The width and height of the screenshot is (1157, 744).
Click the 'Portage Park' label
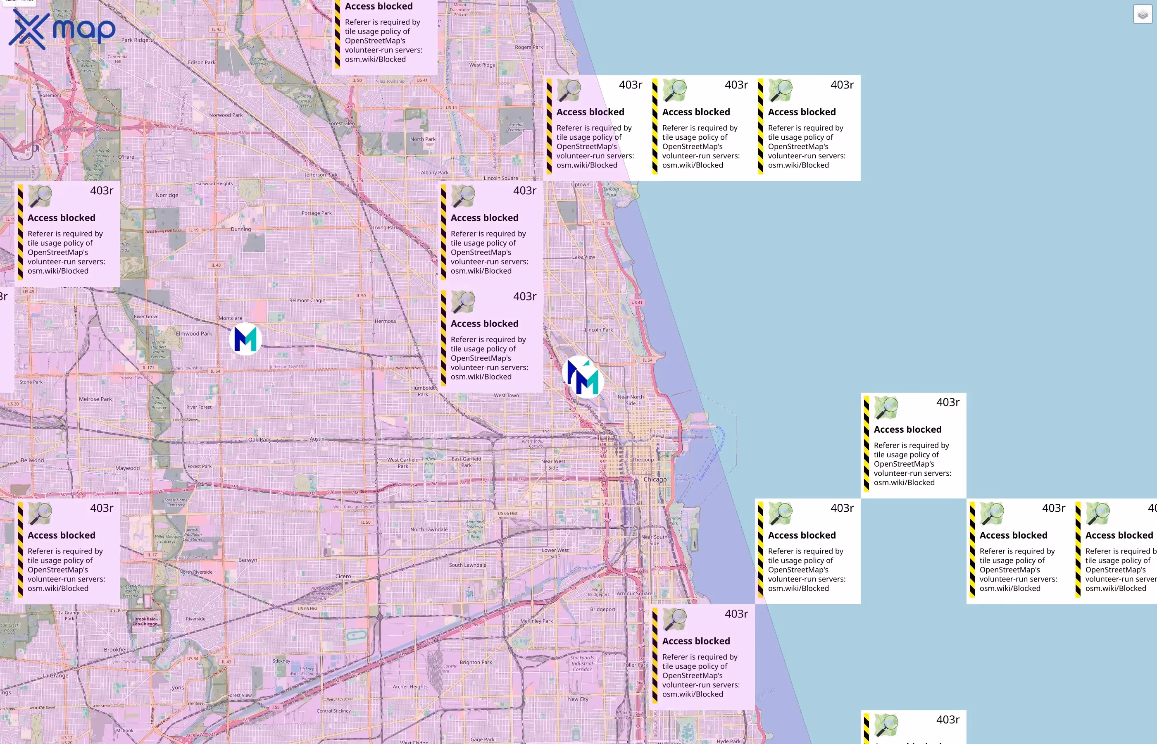pos(316,213)
